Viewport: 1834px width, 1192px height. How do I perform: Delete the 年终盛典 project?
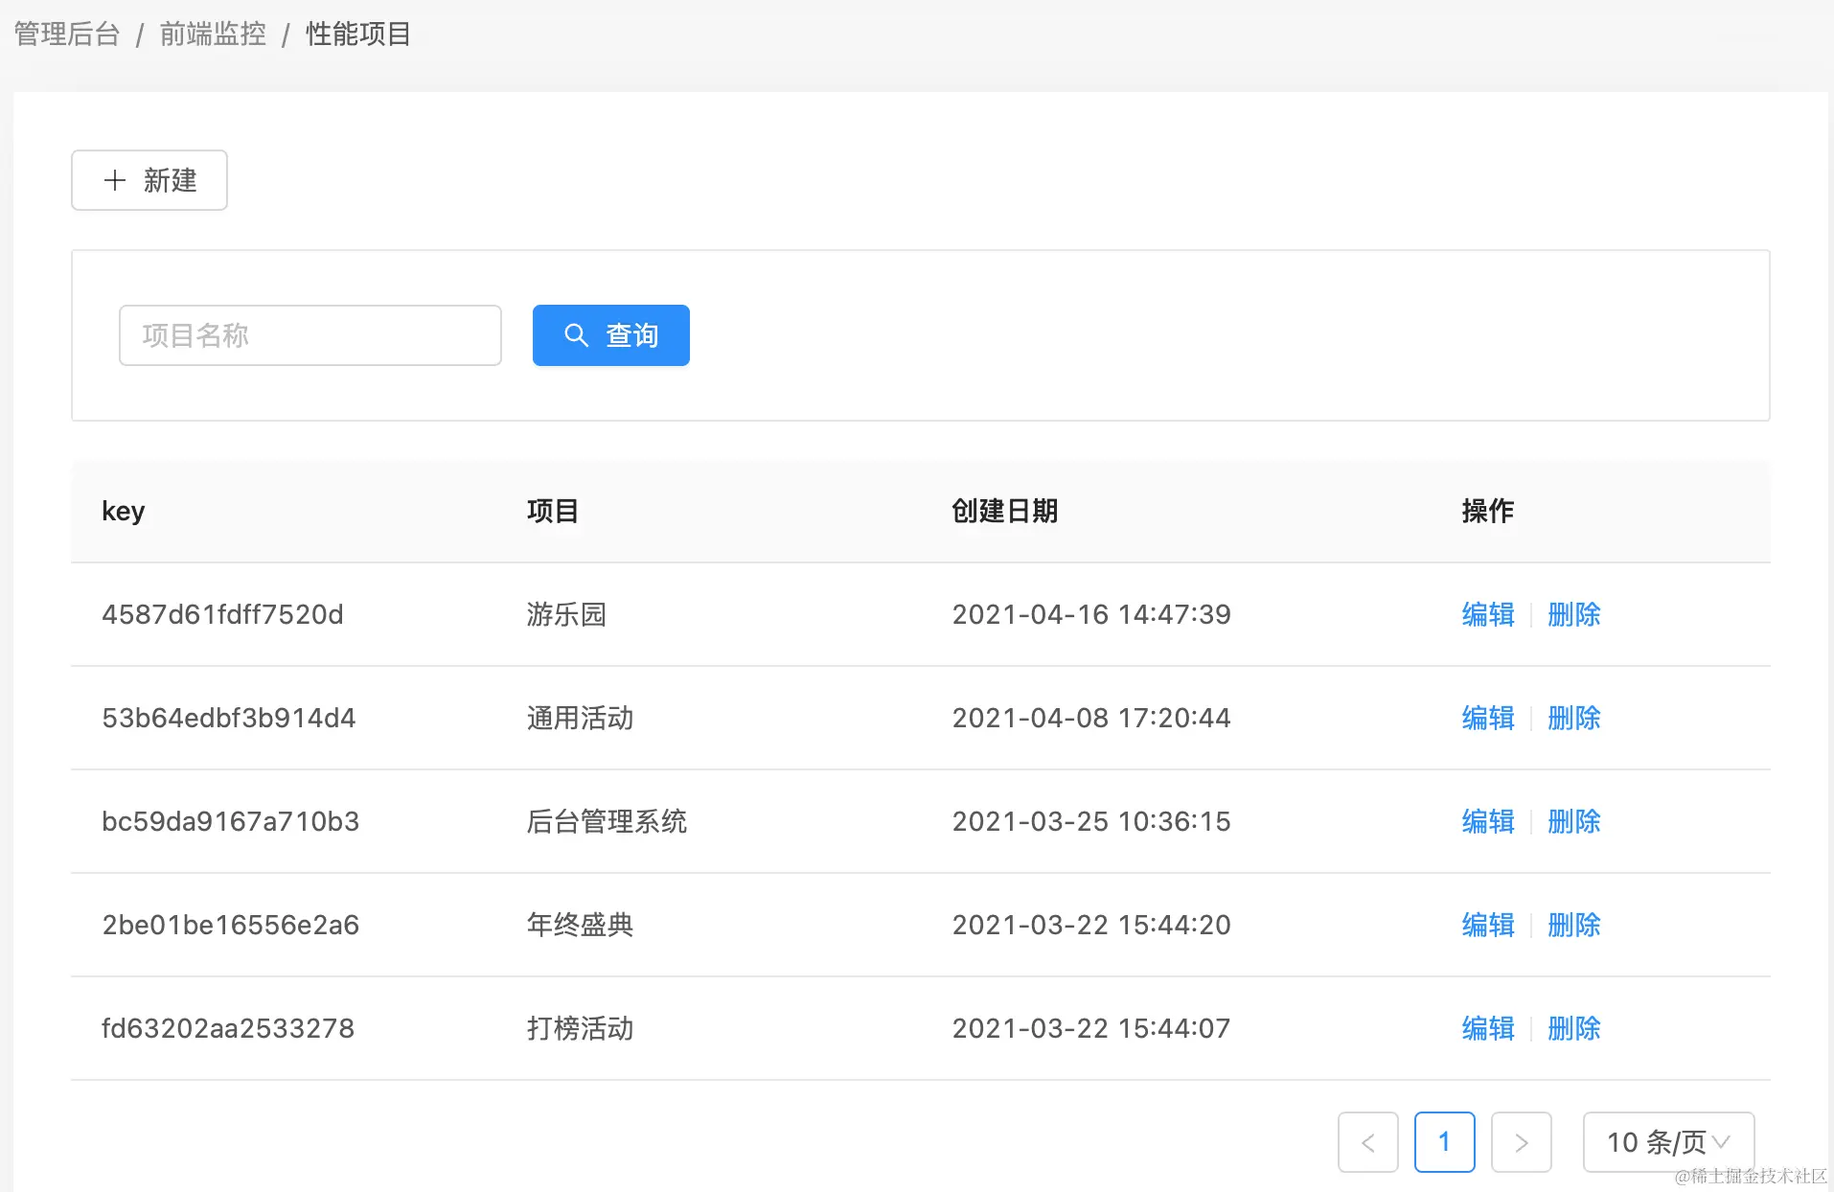pyautogui.click(x=1574, y=925)
